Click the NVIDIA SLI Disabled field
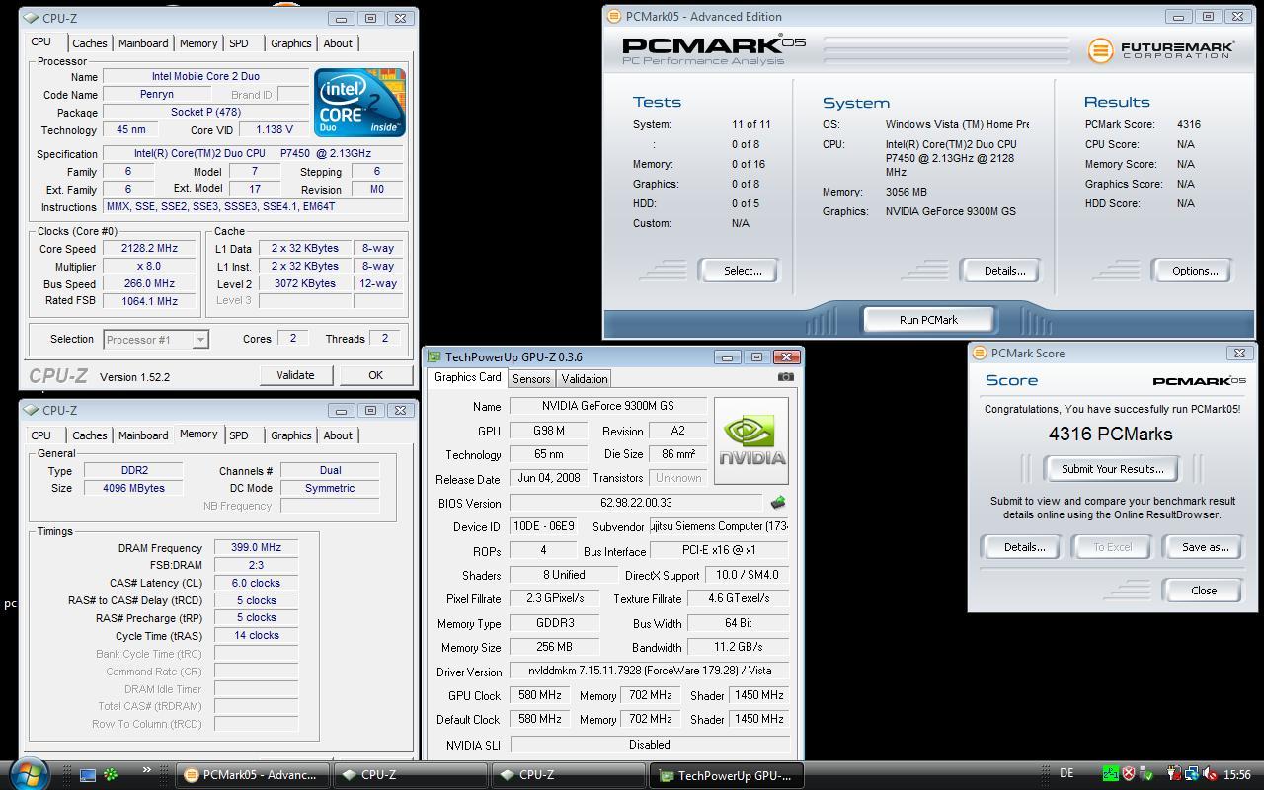The image size is (1264, 790). tap(650, 745)
